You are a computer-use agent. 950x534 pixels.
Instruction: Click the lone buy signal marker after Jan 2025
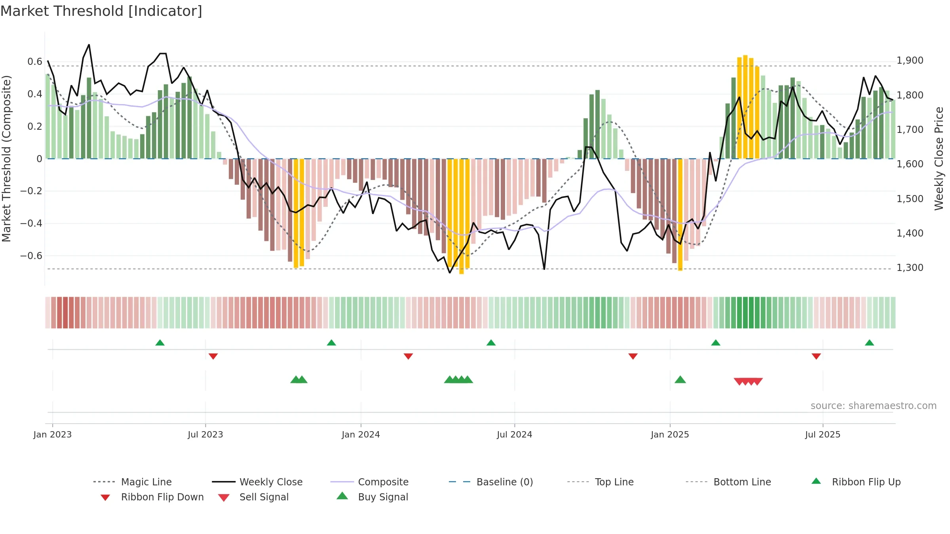pos(680,380)
